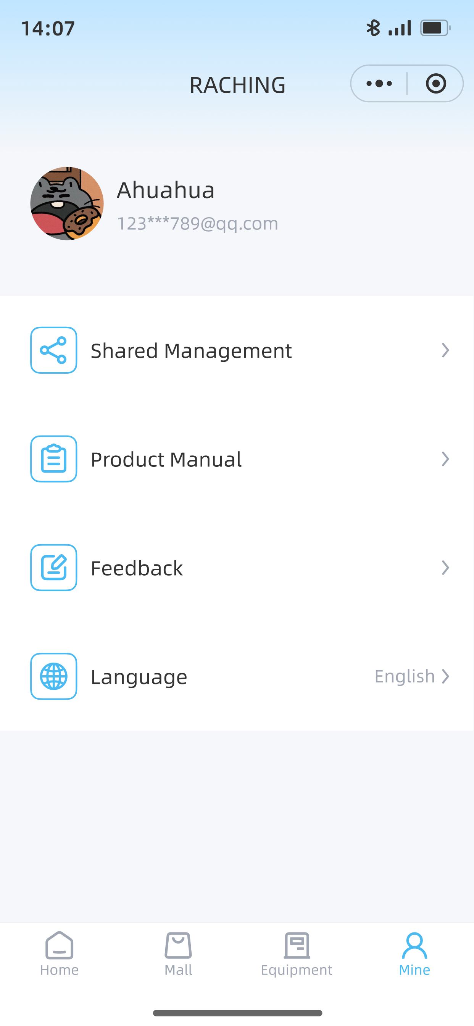The height and width of the screenshot is (1026, 474).
Task: Expand Product Manual using the right chevron
Action: point(445,459)
